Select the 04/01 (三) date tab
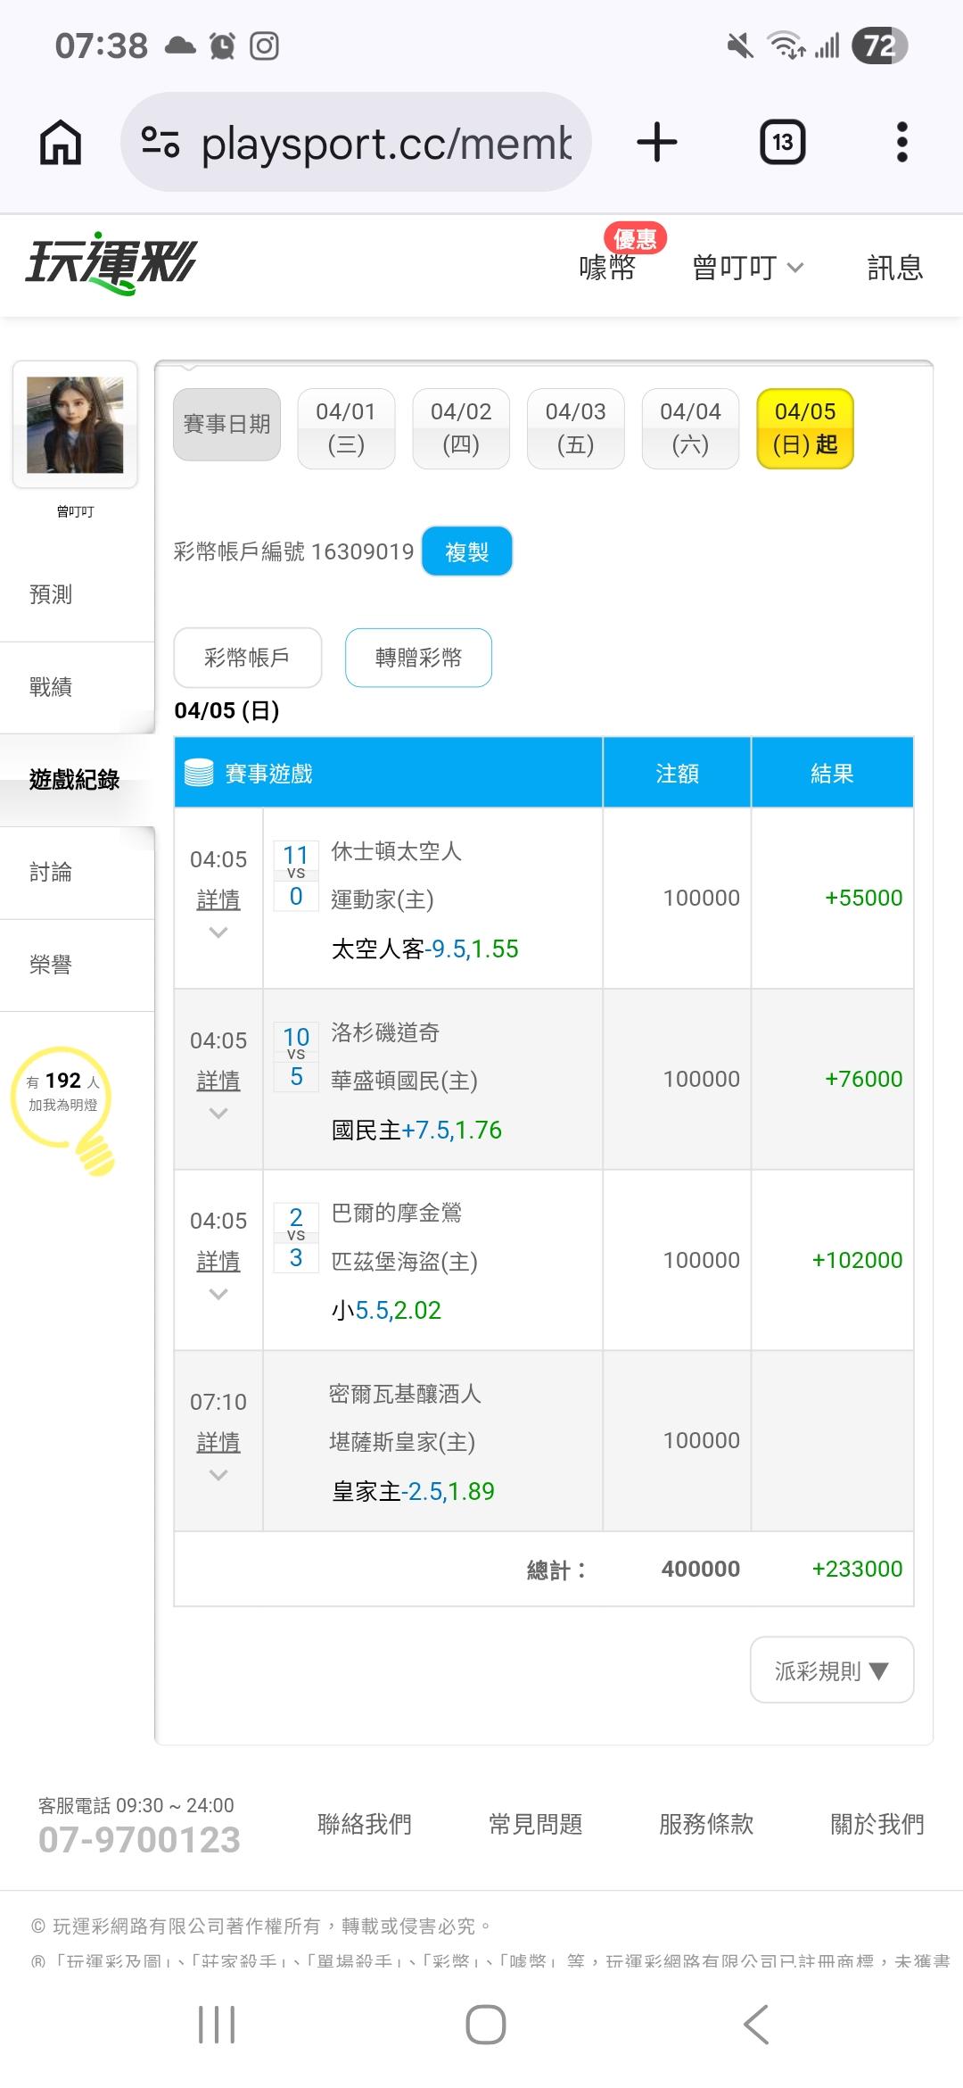The image size is (963, 2088). coord(346,428)
